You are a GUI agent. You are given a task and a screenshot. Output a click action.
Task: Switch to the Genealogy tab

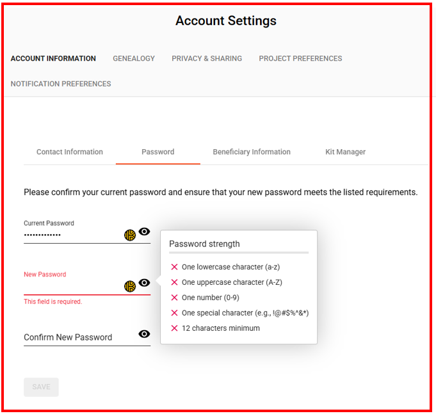tap(134, 58)
